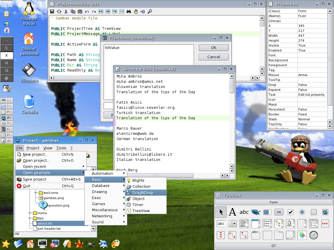Open the DragNDrop example

[142, 192]
